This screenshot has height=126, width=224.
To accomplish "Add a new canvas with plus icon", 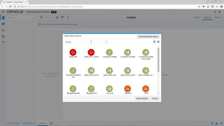I will 51,124.
